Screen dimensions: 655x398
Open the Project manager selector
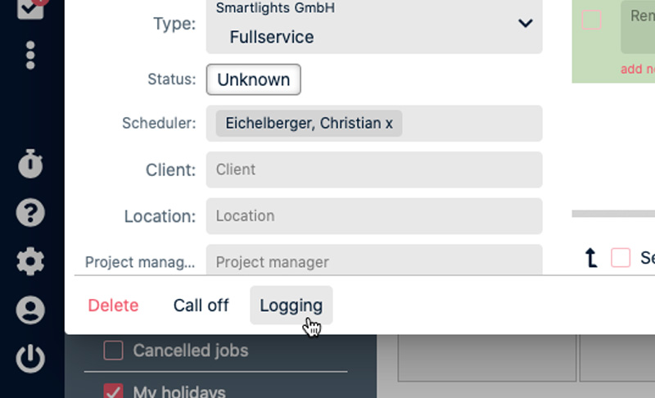pos(373,262)
